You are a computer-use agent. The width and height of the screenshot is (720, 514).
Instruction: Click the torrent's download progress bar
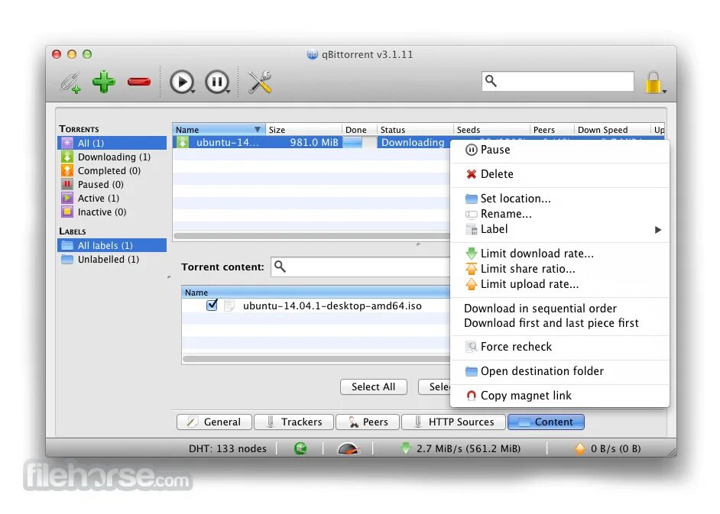[359, 142]
